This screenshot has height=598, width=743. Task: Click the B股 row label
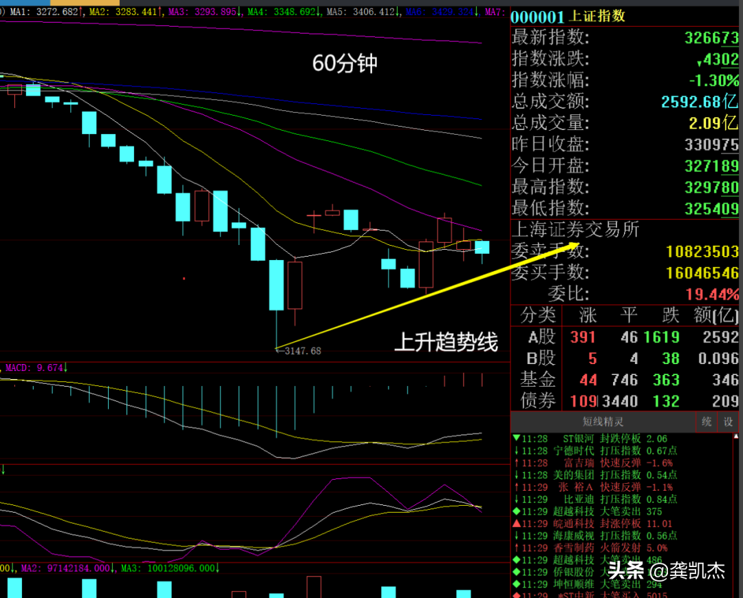[541, 359]
